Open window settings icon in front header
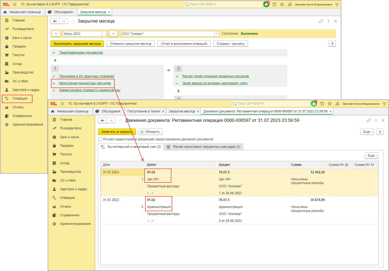 click(384, 104)
